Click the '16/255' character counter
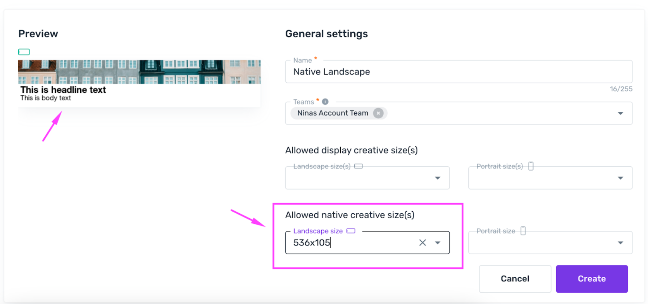This screenshot has height=305, width=655. [x=621, y=89]
